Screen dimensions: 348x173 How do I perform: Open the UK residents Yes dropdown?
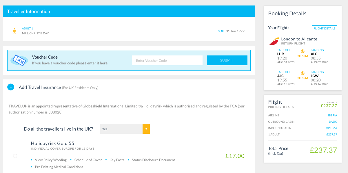(125, 129)
